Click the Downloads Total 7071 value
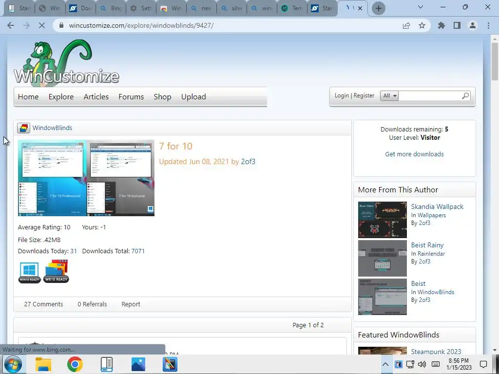The image size is (499, 374). coord(138,251)
